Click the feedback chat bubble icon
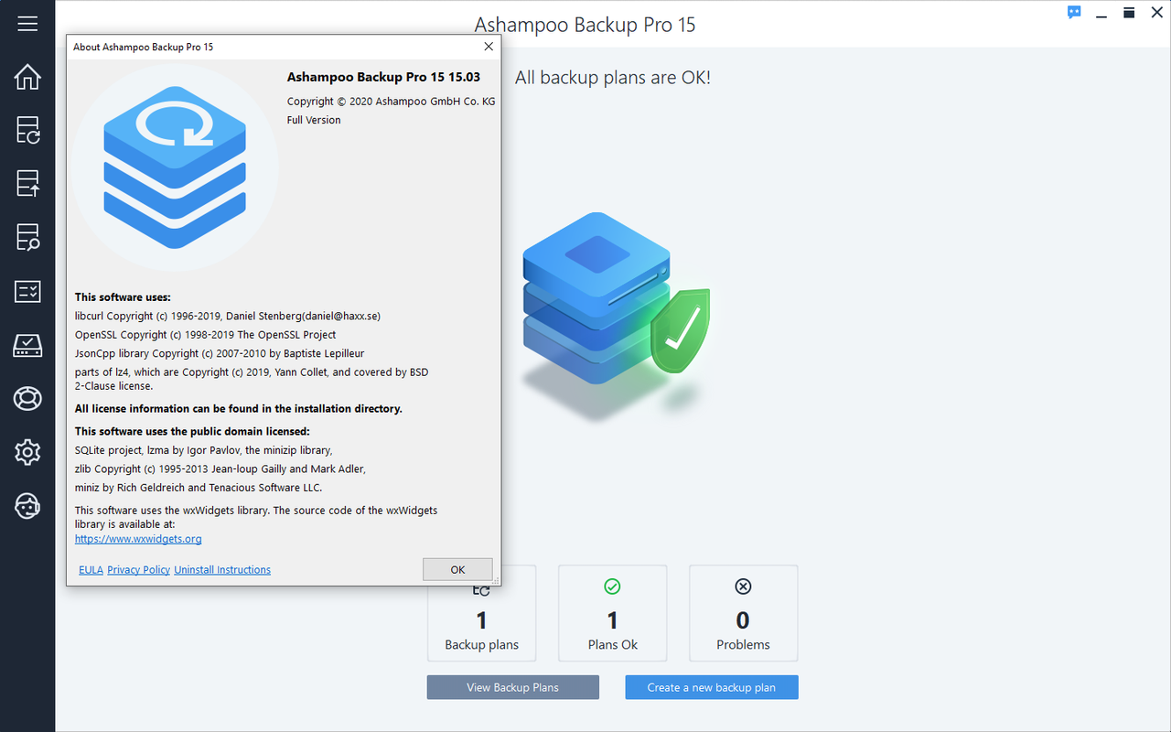Image resolution: width=1171 pixels, height=732 pixels. [1074, 13]
